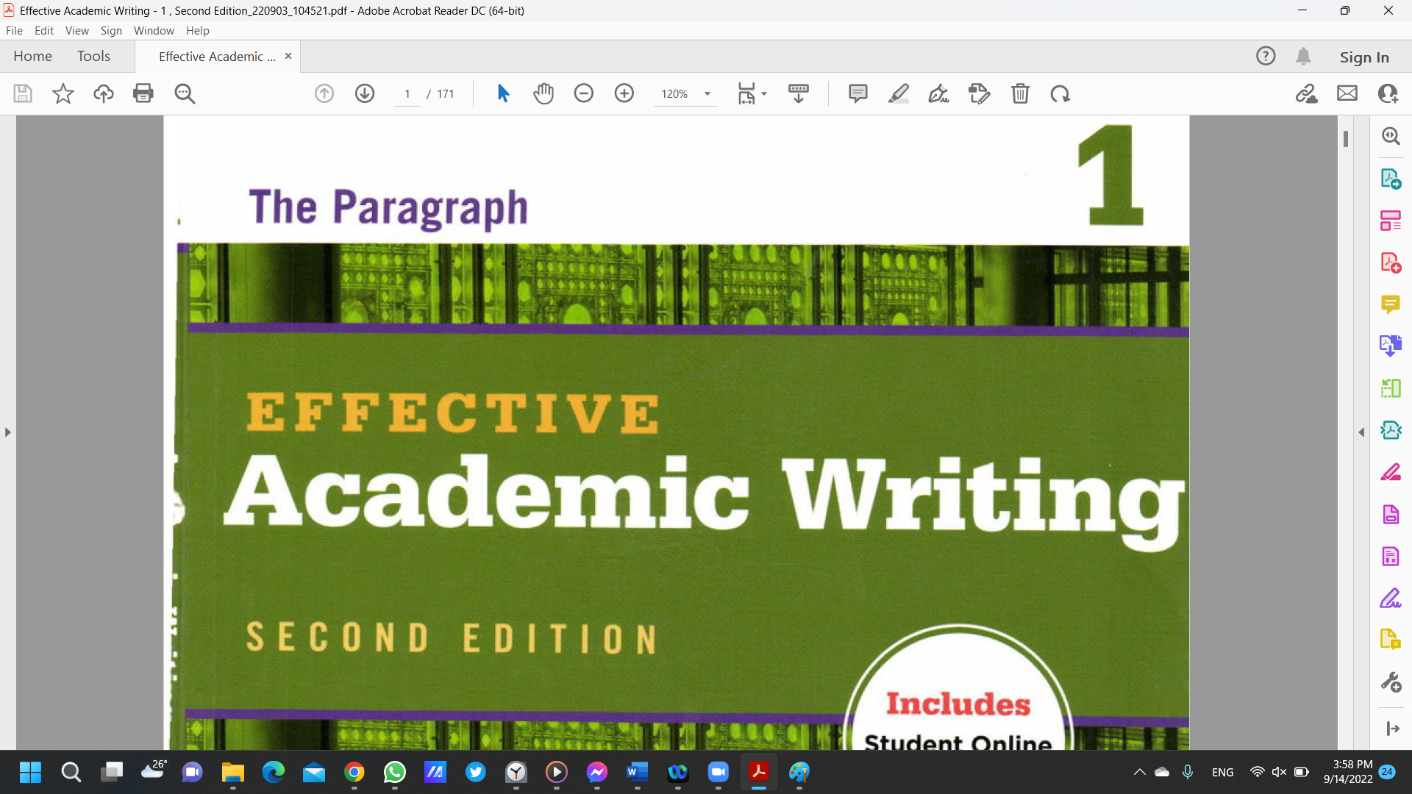
Task: Activate the selection arrow tool
Action: pos(503,93)
